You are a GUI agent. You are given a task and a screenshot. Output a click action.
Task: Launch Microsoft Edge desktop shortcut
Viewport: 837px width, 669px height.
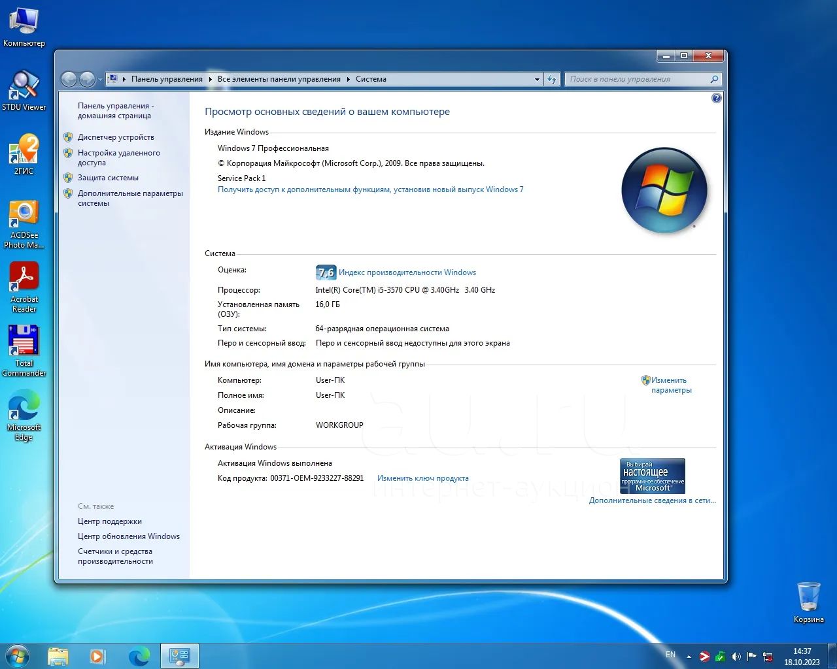pos(24,416)
